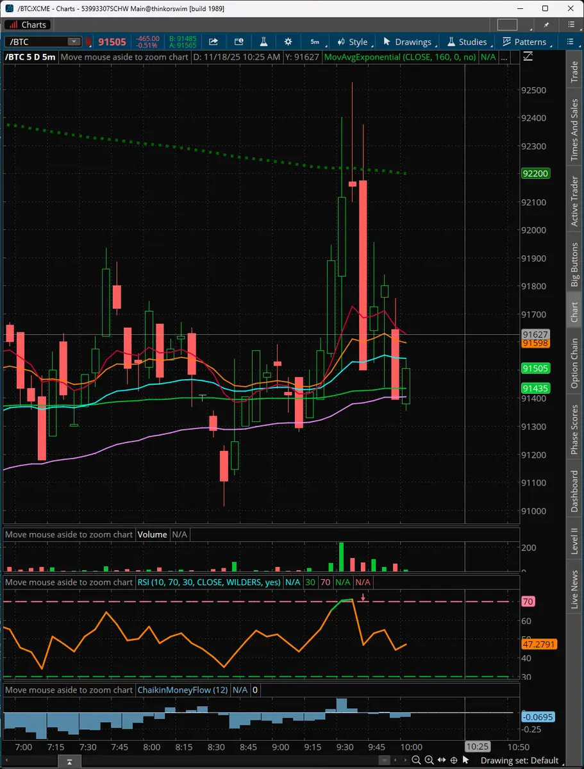Click the -0.0695 Chaikin value label
Viewport: 584px width, 769px height.
[537, 716]
